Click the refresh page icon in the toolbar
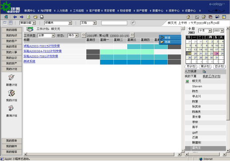Image resolution: width=230 pixels, height=161 pixels. click(28, 17)
